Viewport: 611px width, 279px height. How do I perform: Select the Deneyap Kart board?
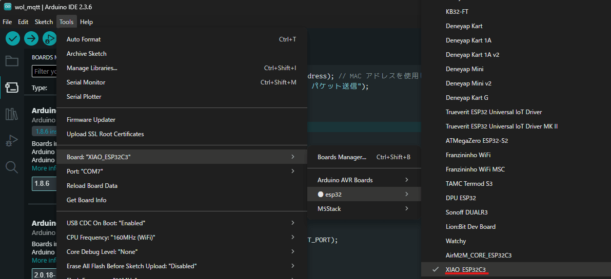coord(516,26)
